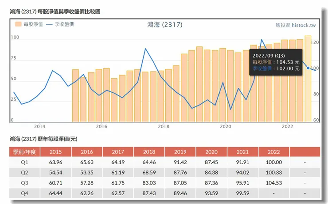Select the cell value 83.03
This screenshot has width=328, height=204.
click(149, 183)
